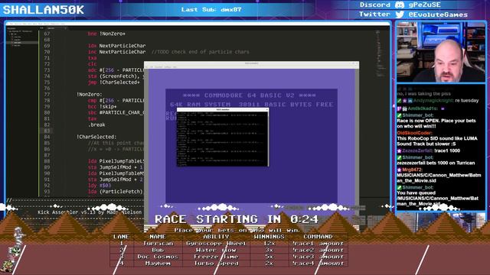Click the Discord logo icon in header

pos(400,5)
